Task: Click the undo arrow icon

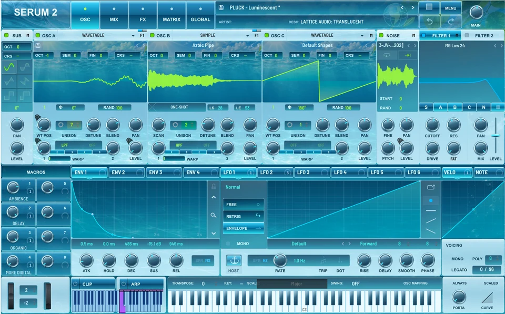Action: click(429, 21)
